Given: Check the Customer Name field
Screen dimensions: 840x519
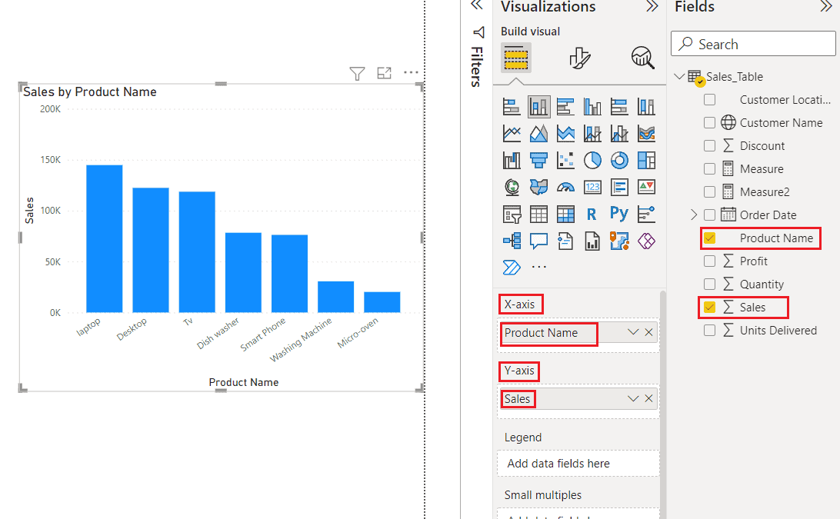Looking at the screenshot, I should pos(709,123).
